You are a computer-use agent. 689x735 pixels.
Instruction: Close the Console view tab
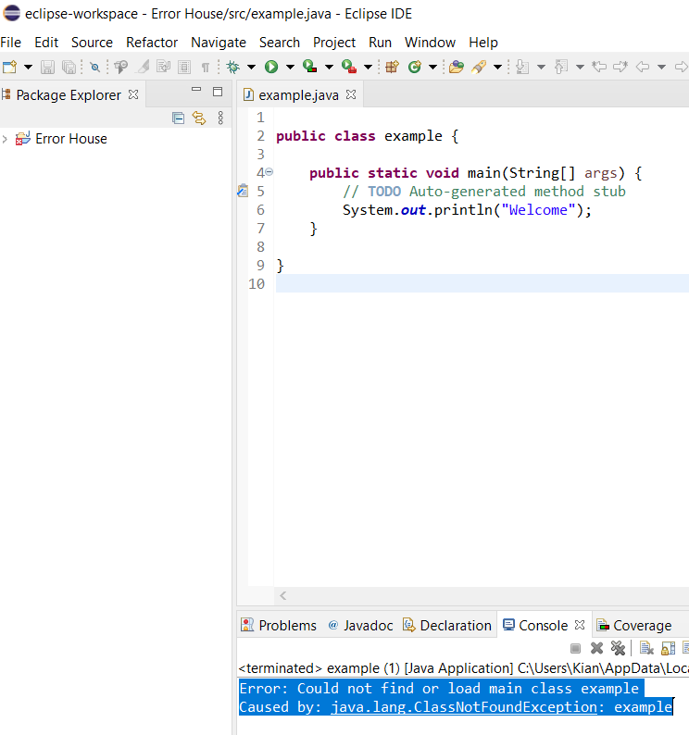(x=580, y=626)
